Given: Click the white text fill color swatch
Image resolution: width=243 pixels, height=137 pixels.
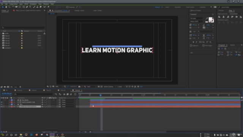Looking at the screenshot, I should [x=210, y=19].
